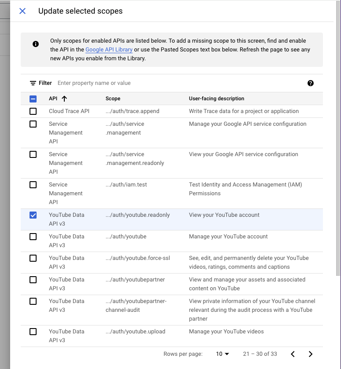The height and width of the screenshot is (369, 341).
Task: Check the Cloud Trace API trace.append scope
Action: coord(33,111)
